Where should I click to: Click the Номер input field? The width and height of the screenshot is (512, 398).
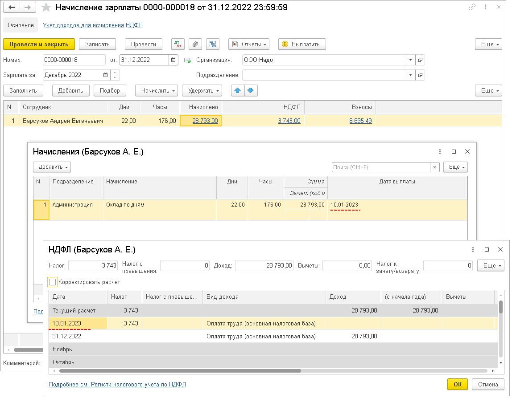74,60
